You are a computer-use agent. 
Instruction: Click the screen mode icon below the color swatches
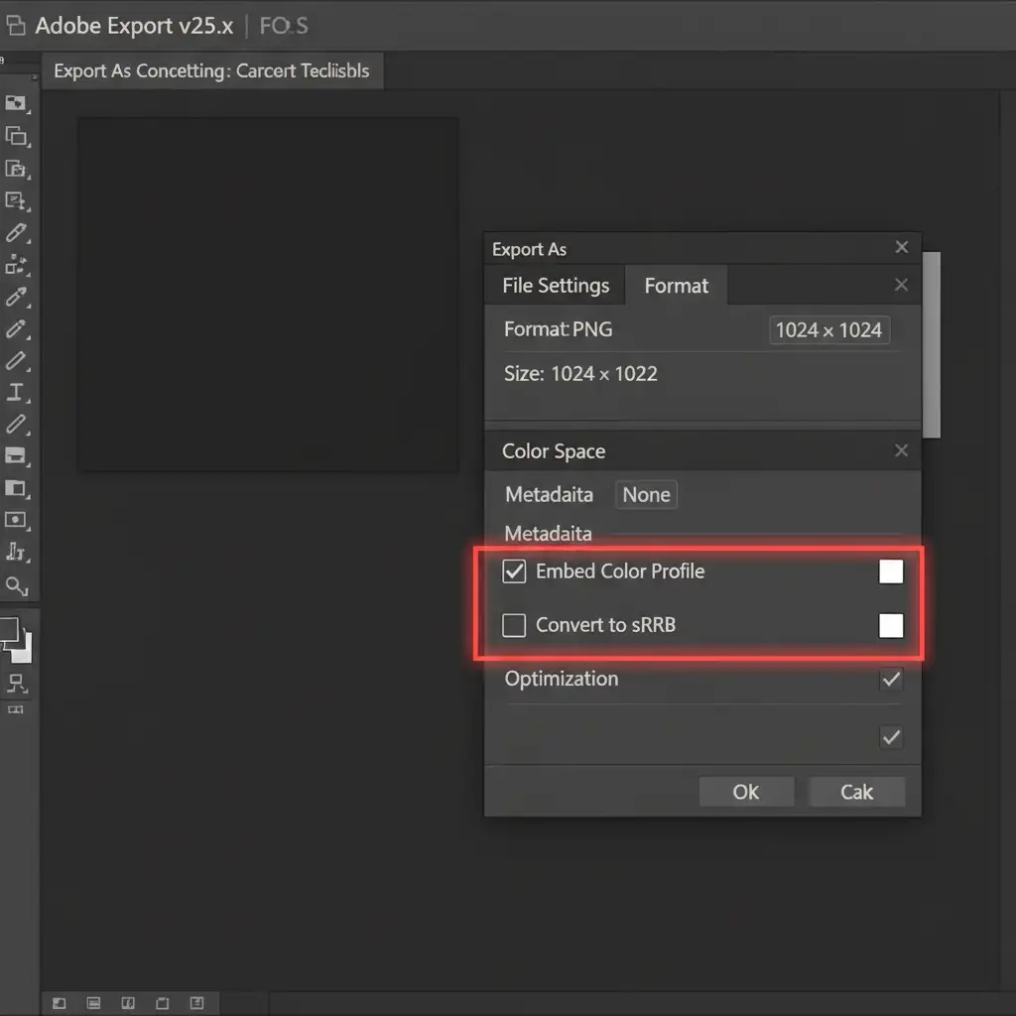tap(16, 683)
